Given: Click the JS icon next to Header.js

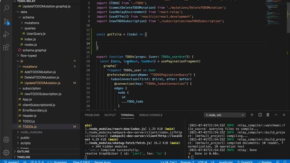Looking at the screenshot, I should click(x=19, y=116).
